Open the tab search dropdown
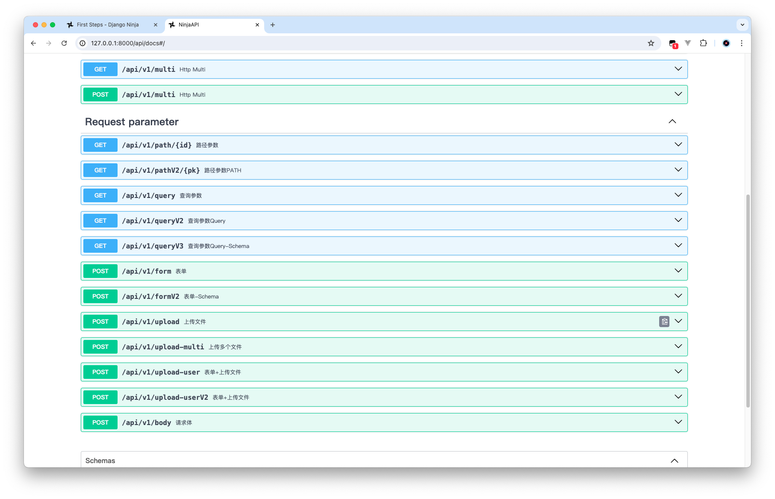The image size is (775, 499). [x=743, y=25]
